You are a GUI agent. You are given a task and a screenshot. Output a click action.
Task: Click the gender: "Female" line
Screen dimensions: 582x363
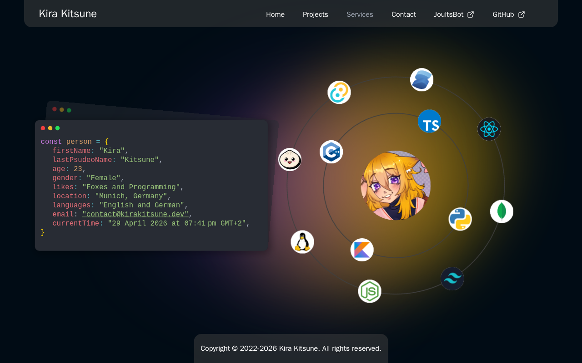coord(88,178)
